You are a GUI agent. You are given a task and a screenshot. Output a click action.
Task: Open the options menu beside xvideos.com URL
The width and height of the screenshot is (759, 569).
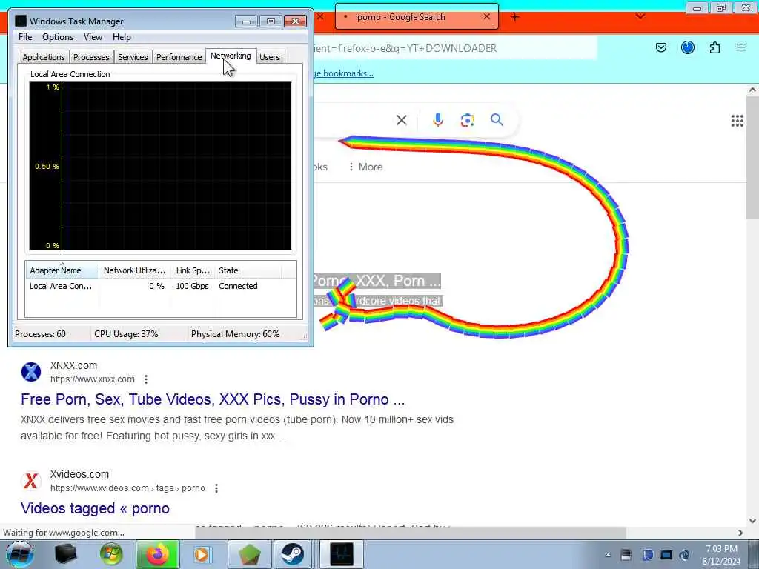pyautogui.click(x=216, y=488)
